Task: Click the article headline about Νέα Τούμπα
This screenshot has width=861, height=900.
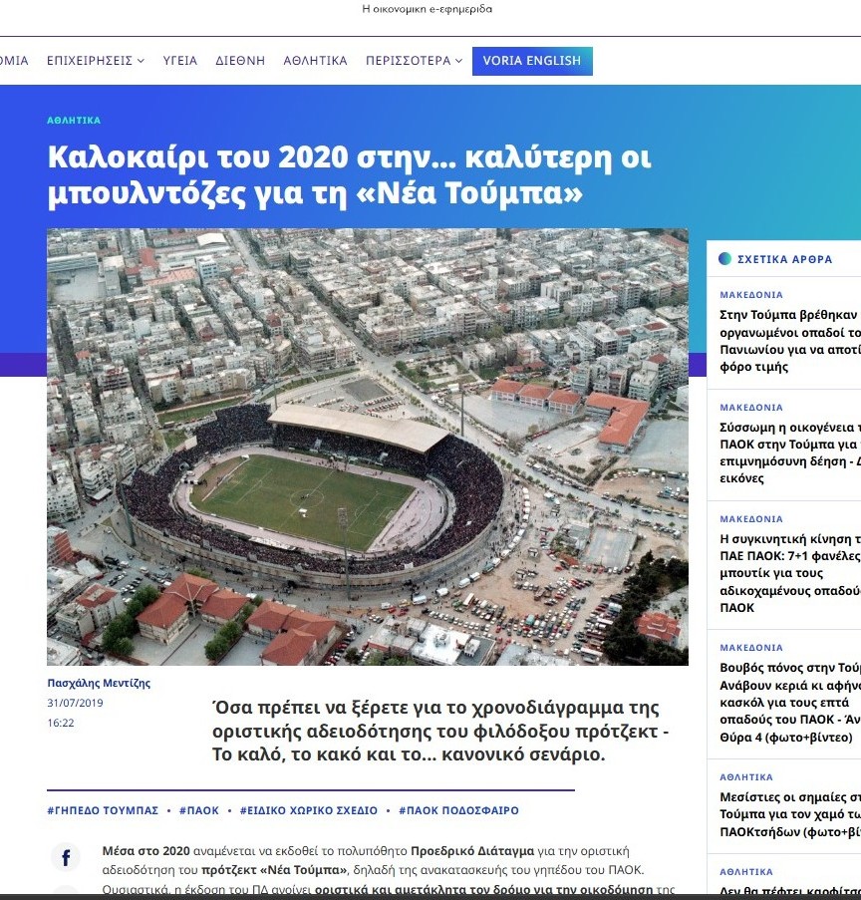Action: click(x=349, y=173)
